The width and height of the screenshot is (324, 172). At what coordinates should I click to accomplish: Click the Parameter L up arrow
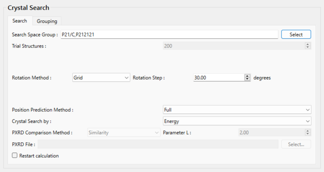pos(307,131)
